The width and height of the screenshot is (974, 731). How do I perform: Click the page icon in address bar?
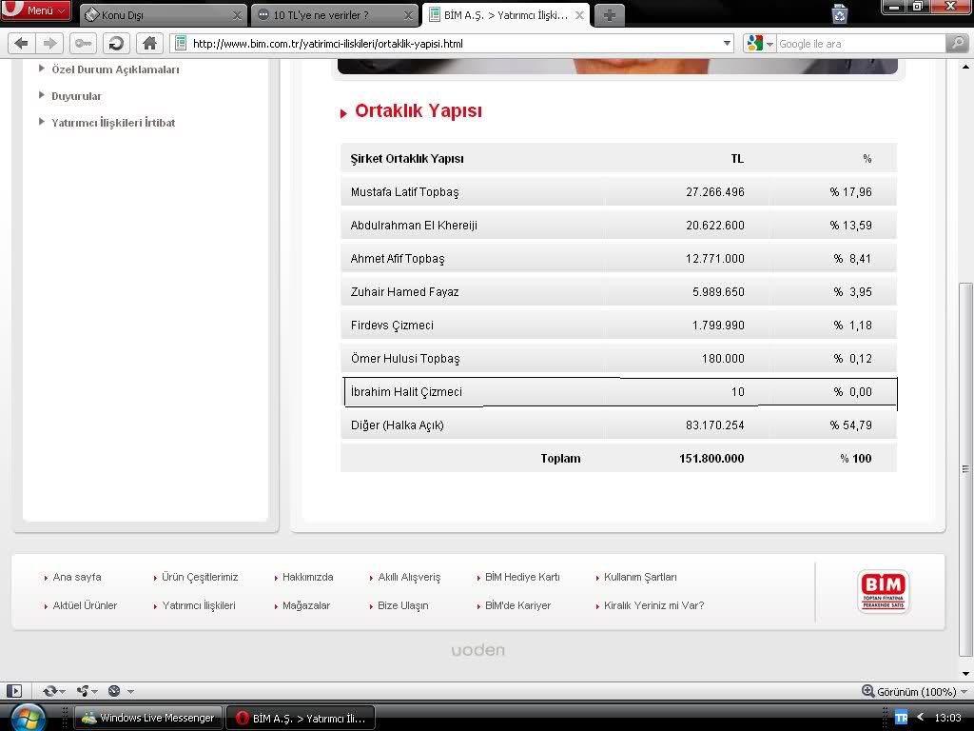[181, 44]
